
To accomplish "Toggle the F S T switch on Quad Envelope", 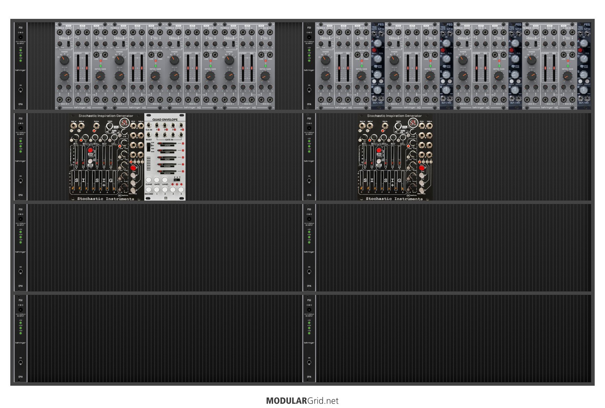I will [x=177, y=180].
